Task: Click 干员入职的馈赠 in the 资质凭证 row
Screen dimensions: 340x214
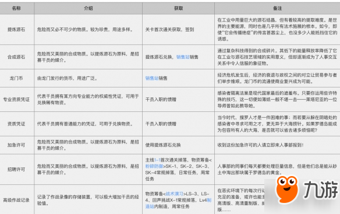Action: tap(161, 124)
